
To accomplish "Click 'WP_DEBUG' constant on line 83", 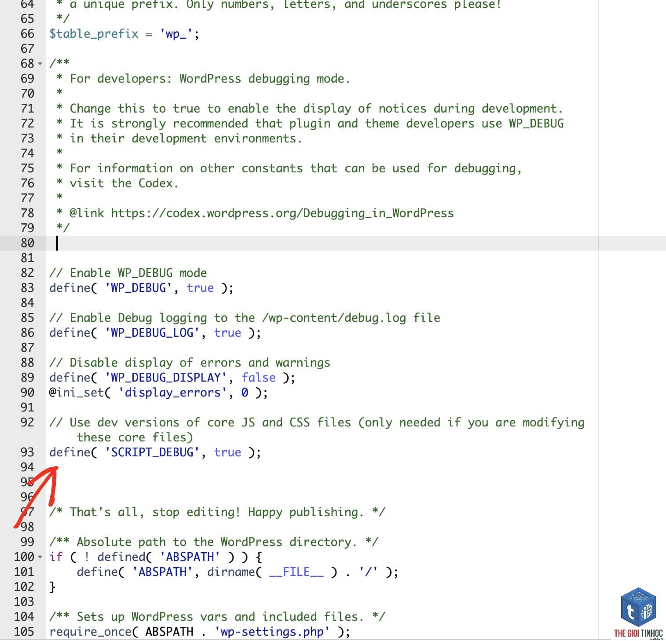I will tap(138, 288).
